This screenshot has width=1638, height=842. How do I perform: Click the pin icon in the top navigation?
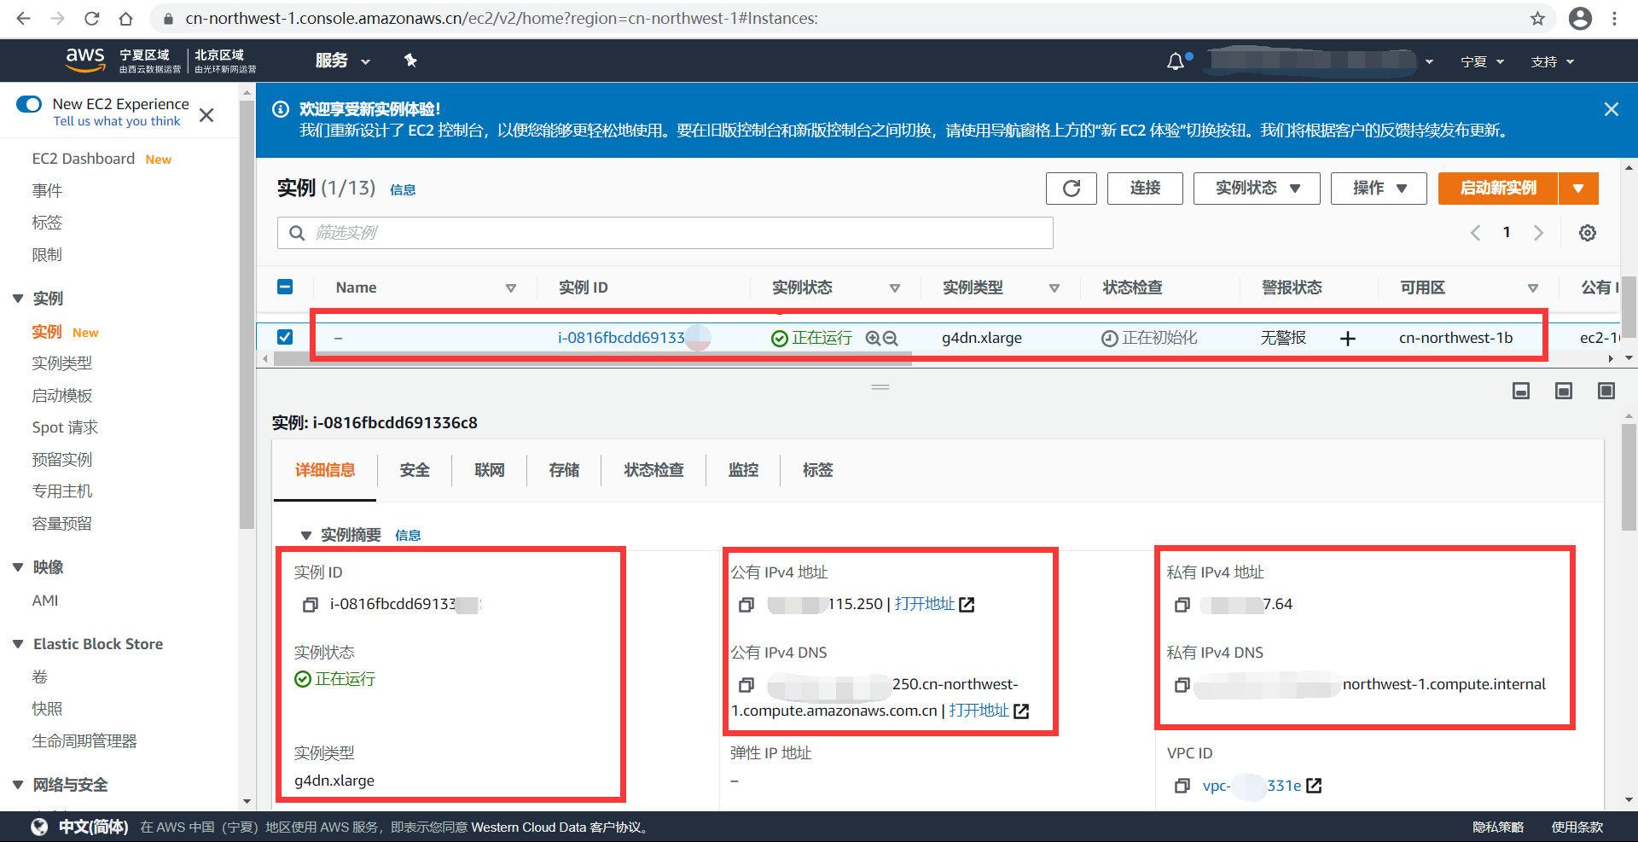tap(410, 61)
